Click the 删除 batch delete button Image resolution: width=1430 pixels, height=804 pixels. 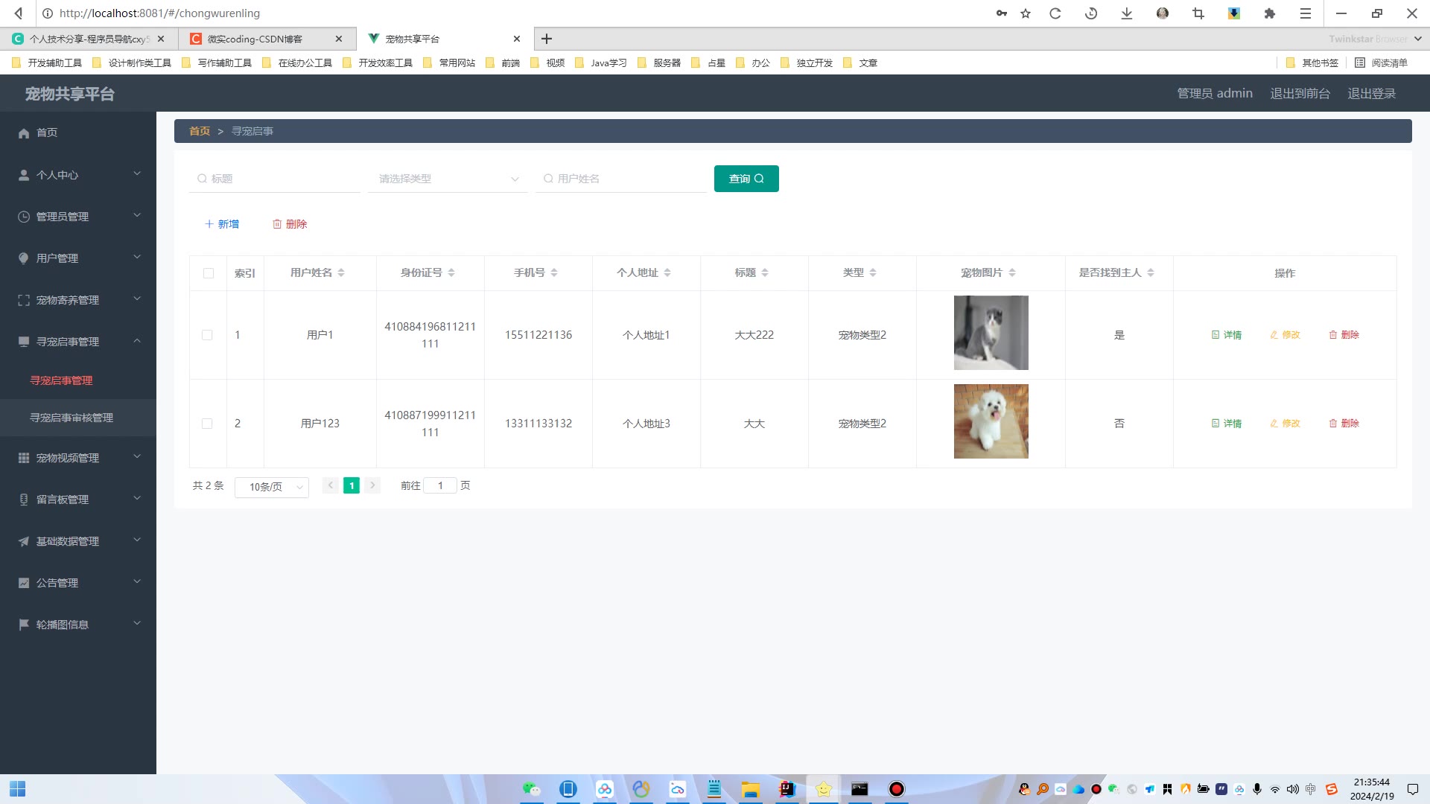290,224
